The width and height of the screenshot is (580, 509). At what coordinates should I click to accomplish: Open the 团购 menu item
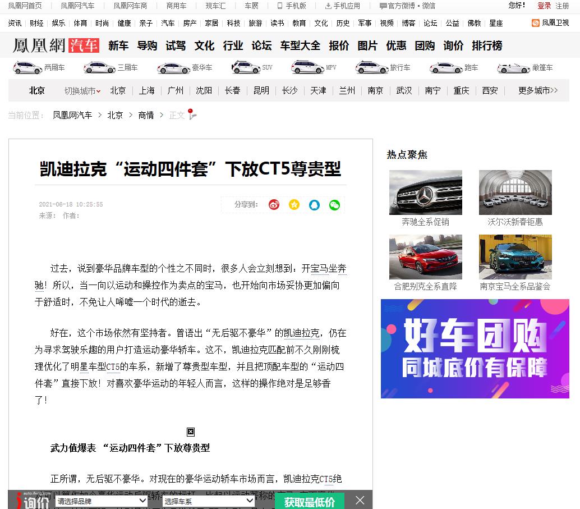[x=425, y=45]
